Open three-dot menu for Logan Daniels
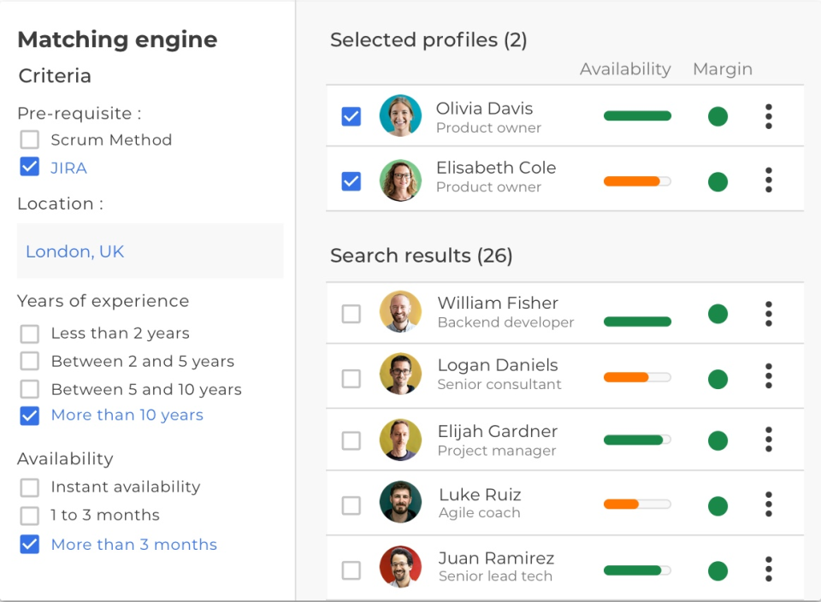The image size is (821, 602). tap(769, 376)
